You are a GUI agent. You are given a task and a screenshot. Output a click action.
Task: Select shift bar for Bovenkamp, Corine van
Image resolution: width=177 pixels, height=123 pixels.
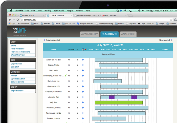click(106, 76)
